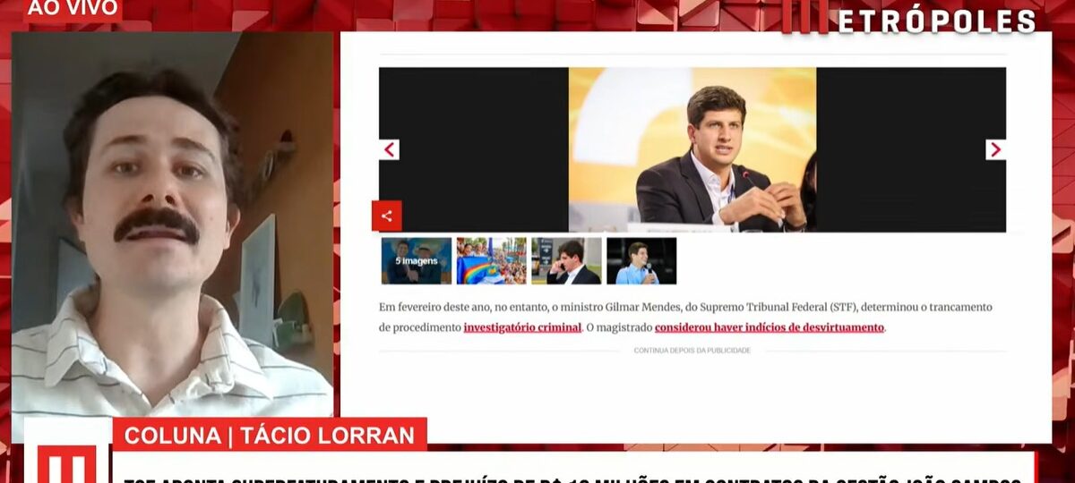Viewport: 1075px width, 483px height.
Task: Click the 'AO VIVO' live badge
Action: (73, 9)
